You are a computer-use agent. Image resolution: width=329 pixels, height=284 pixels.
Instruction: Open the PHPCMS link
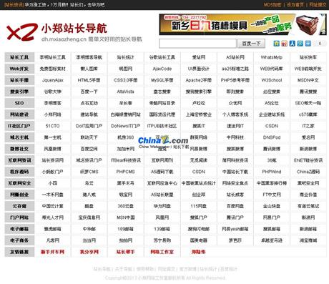pyautogui.click(x=125, y=172)
